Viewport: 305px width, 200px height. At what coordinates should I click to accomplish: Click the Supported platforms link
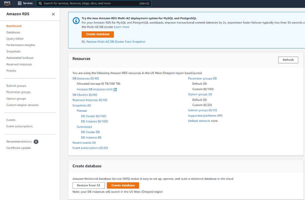coord(202,116)
